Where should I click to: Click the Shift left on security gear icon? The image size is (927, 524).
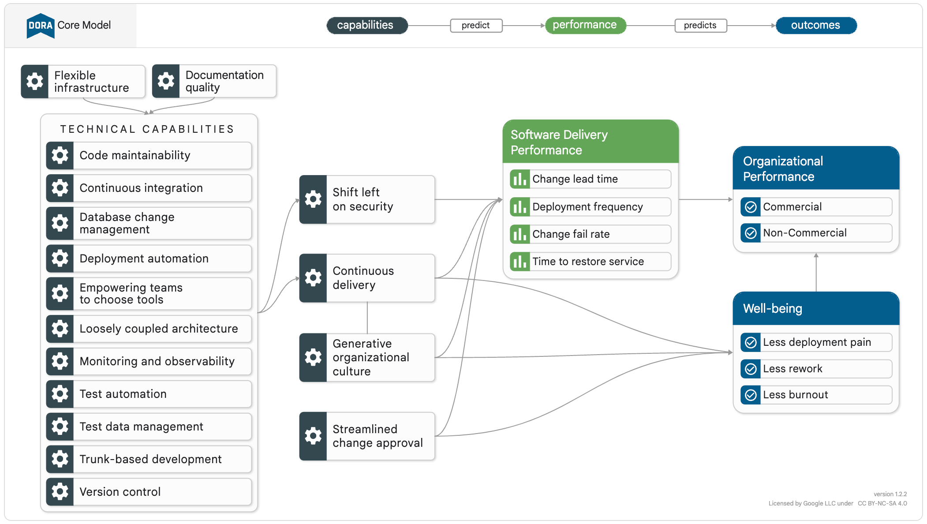point(313,199)
